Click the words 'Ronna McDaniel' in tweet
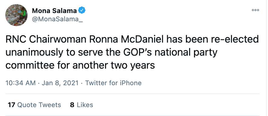The image size is (268, 116). 125,40
